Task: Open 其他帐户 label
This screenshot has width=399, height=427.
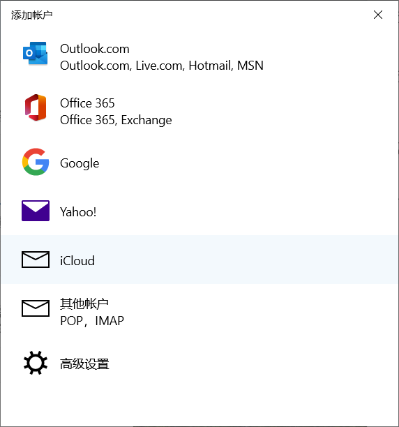Action: click(84, 304)
